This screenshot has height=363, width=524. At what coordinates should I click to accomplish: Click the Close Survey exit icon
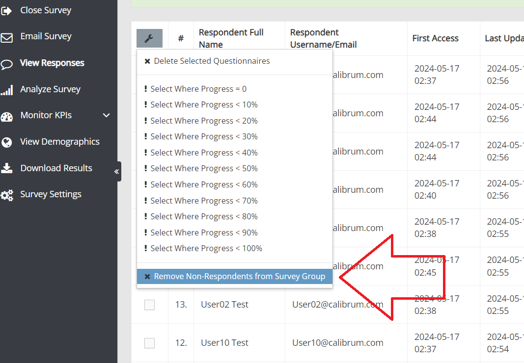click(6, 10)
